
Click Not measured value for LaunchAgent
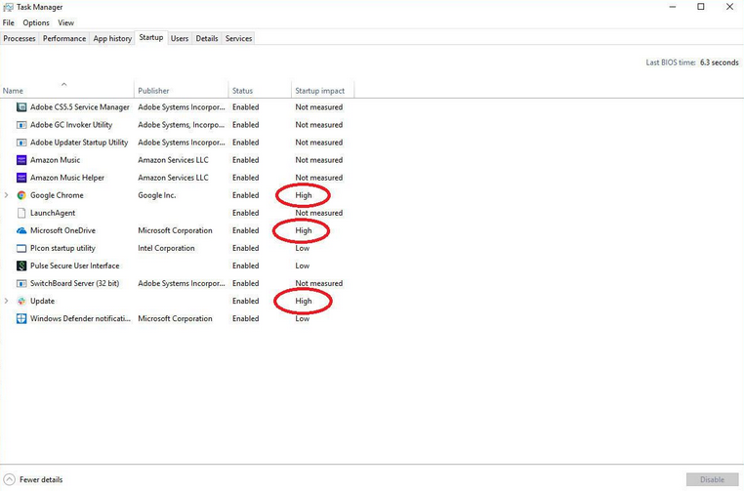319,213
